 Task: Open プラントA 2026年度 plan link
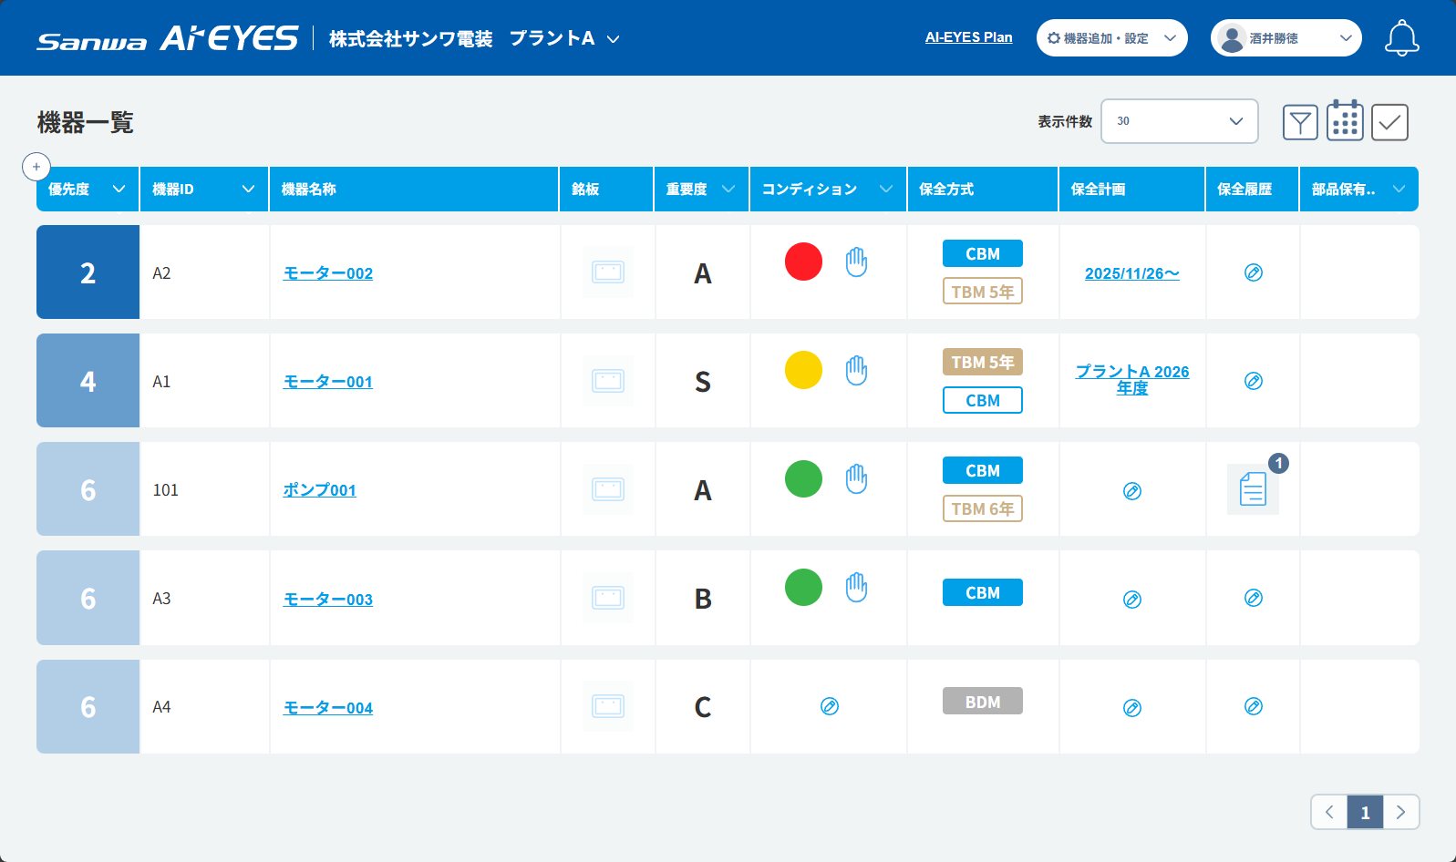tap(1132, 380)
